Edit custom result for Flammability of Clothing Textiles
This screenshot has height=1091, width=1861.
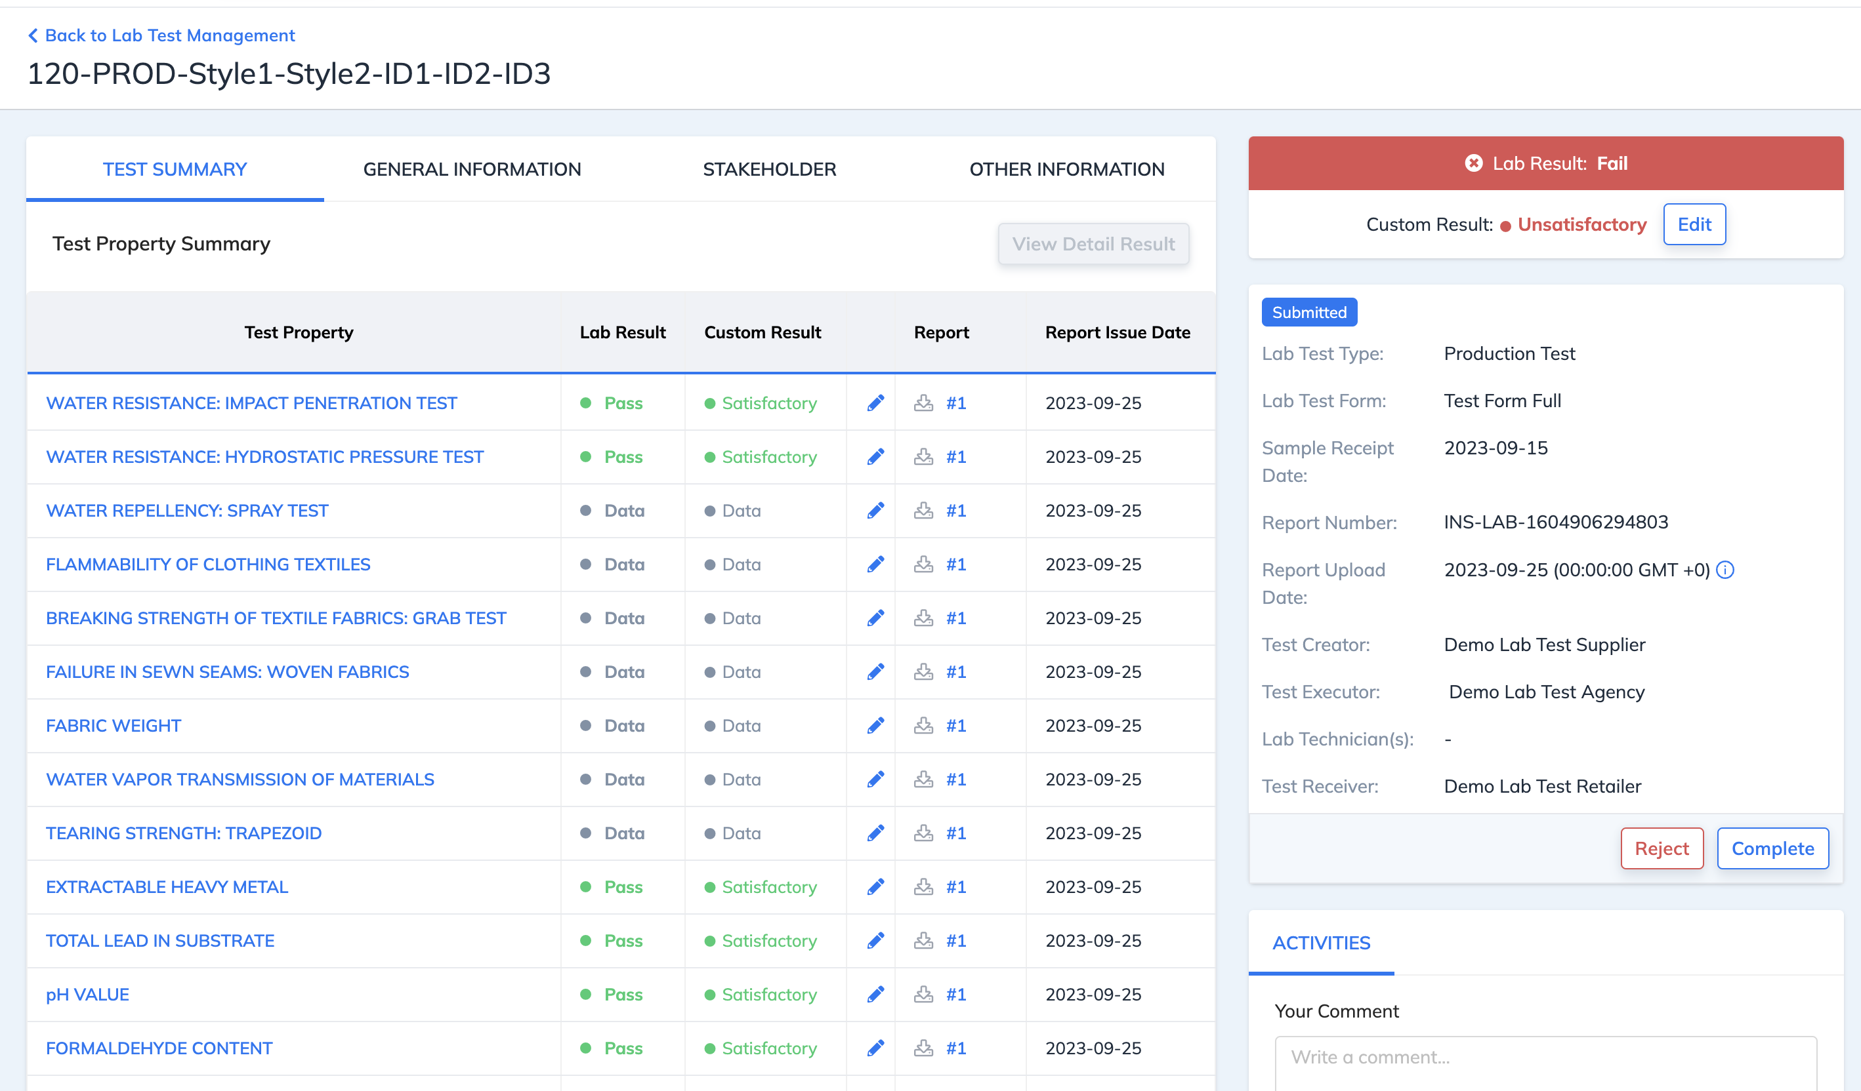(x=875, y=565)
